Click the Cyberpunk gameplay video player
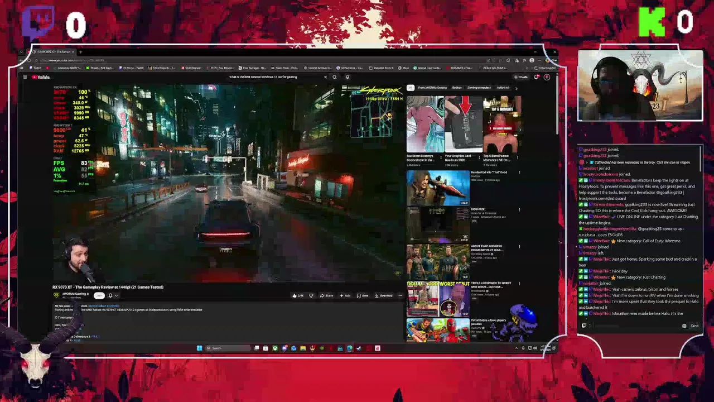 pos(228,183)
